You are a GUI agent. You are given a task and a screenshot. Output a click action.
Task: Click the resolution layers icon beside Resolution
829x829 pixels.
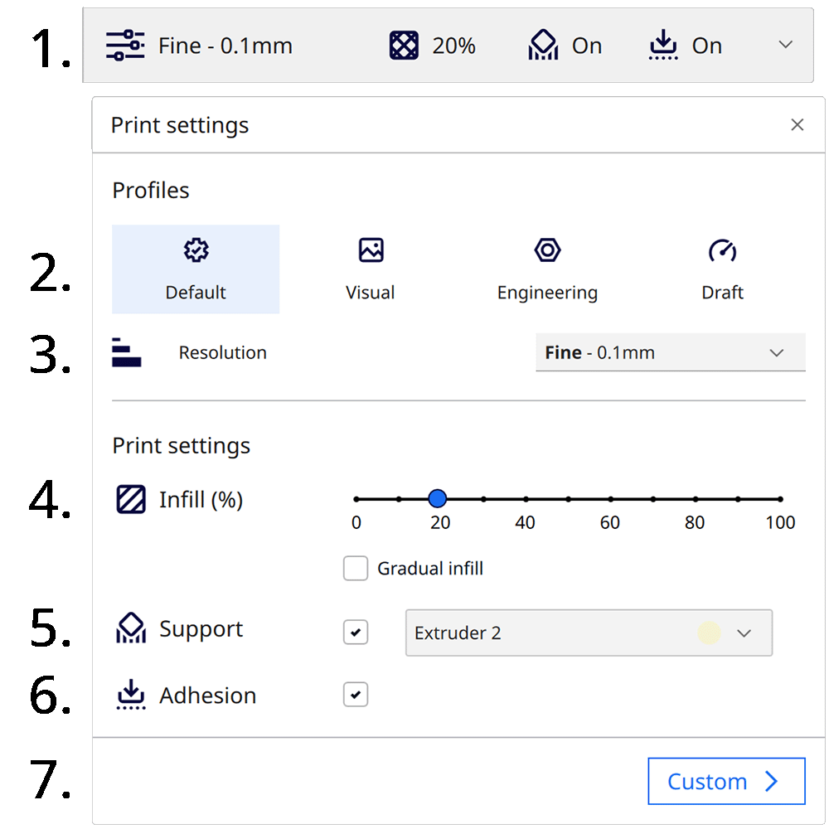[x=130, y=351]
